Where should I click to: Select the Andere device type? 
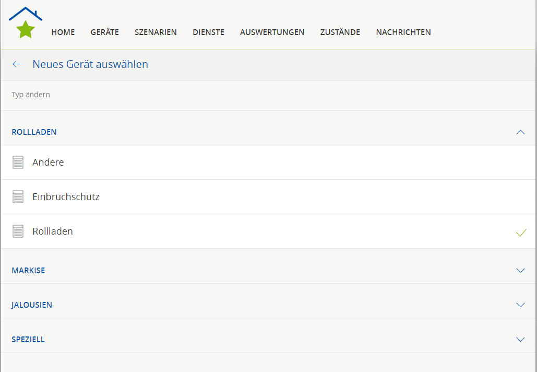pos(48,162)
